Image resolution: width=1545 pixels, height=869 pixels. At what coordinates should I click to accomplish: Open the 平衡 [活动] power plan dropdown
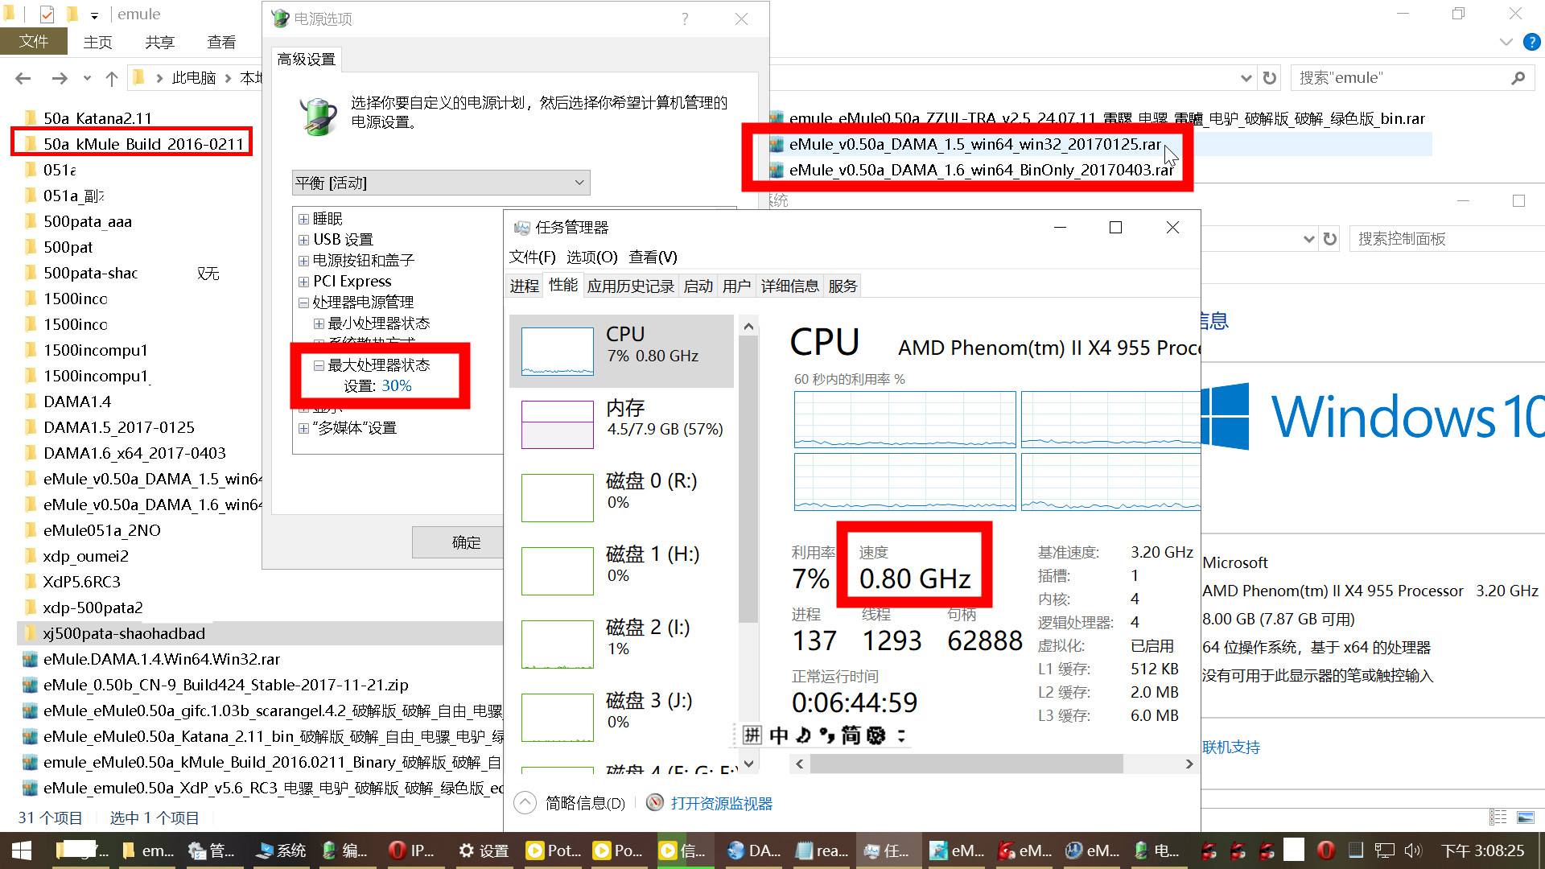441,183
